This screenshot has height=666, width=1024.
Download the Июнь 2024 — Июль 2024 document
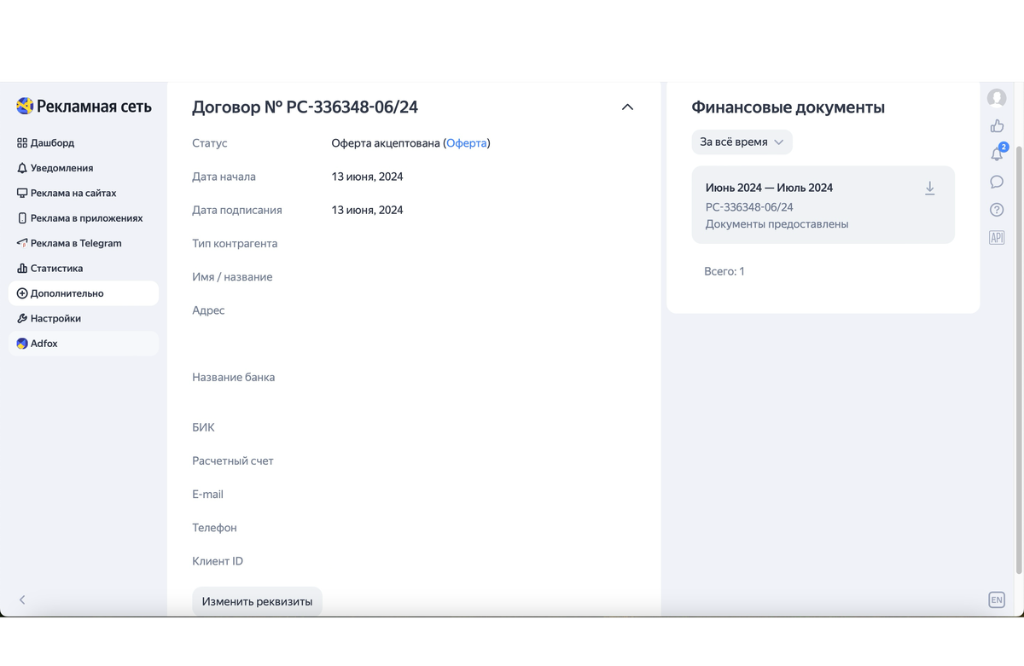(930, 188)
